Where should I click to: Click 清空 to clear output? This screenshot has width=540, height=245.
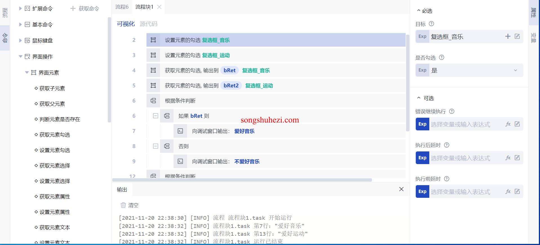[130, 205]
